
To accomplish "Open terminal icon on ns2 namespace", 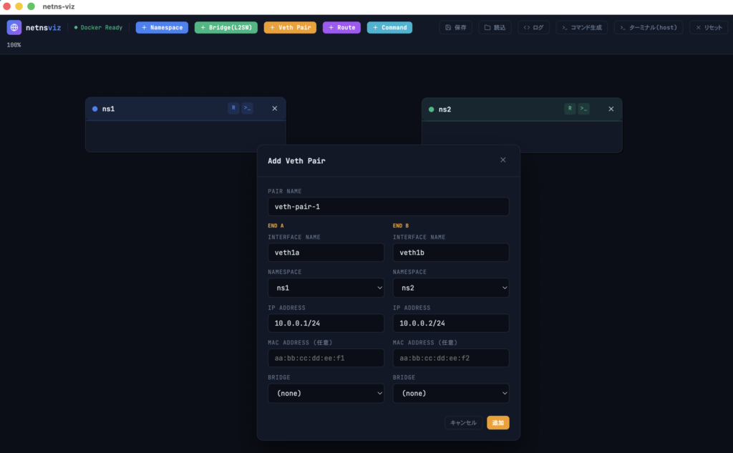I will tap(584, 109).
